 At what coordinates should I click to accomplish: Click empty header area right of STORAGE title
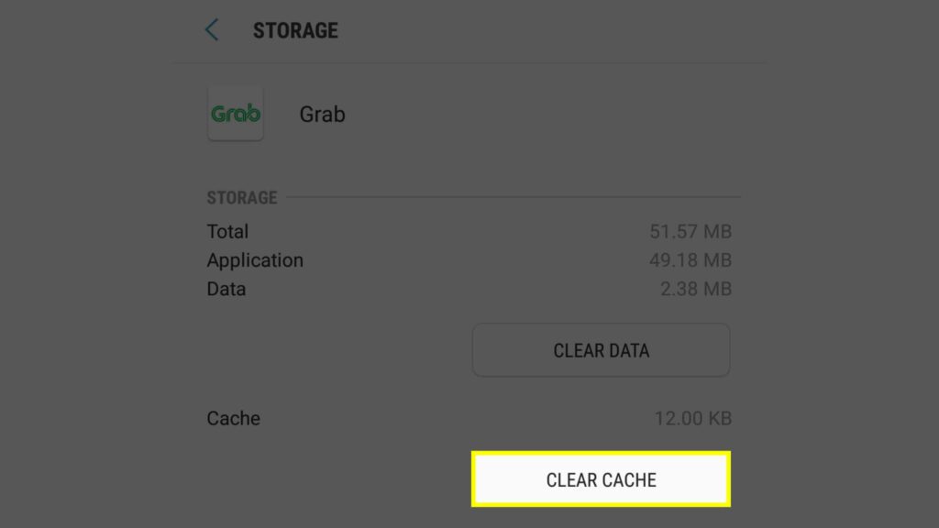(550, 30)
